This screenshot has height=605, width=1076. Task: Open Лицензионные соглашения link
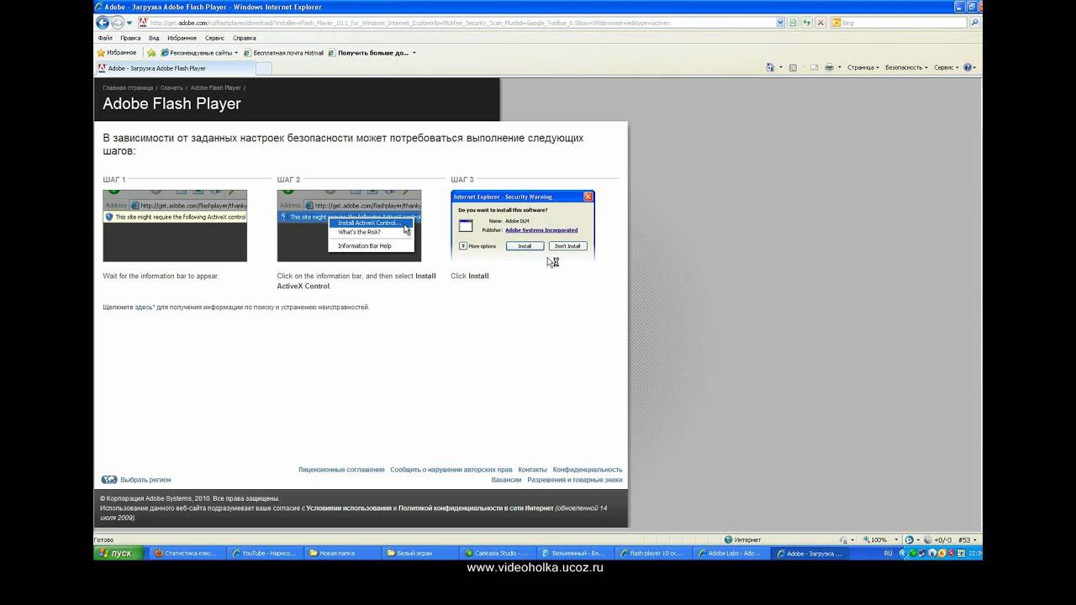coord(341,470)
